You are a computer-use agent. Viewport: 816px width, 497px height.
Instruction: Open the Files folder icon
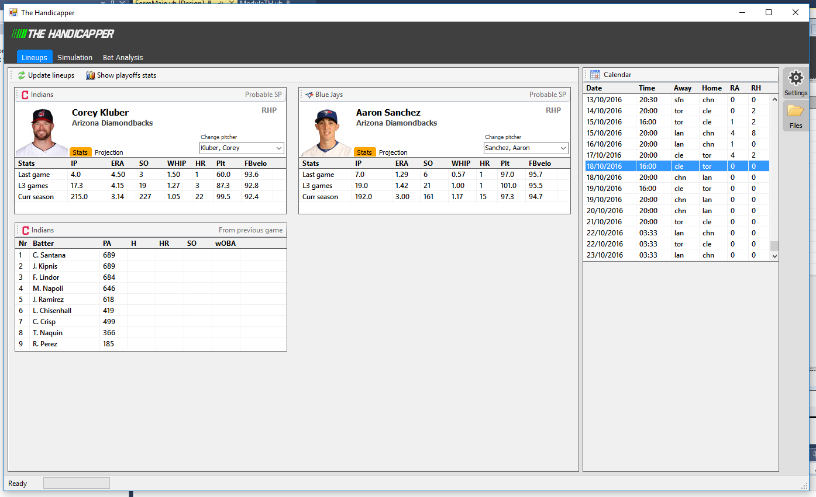(796, 111)
